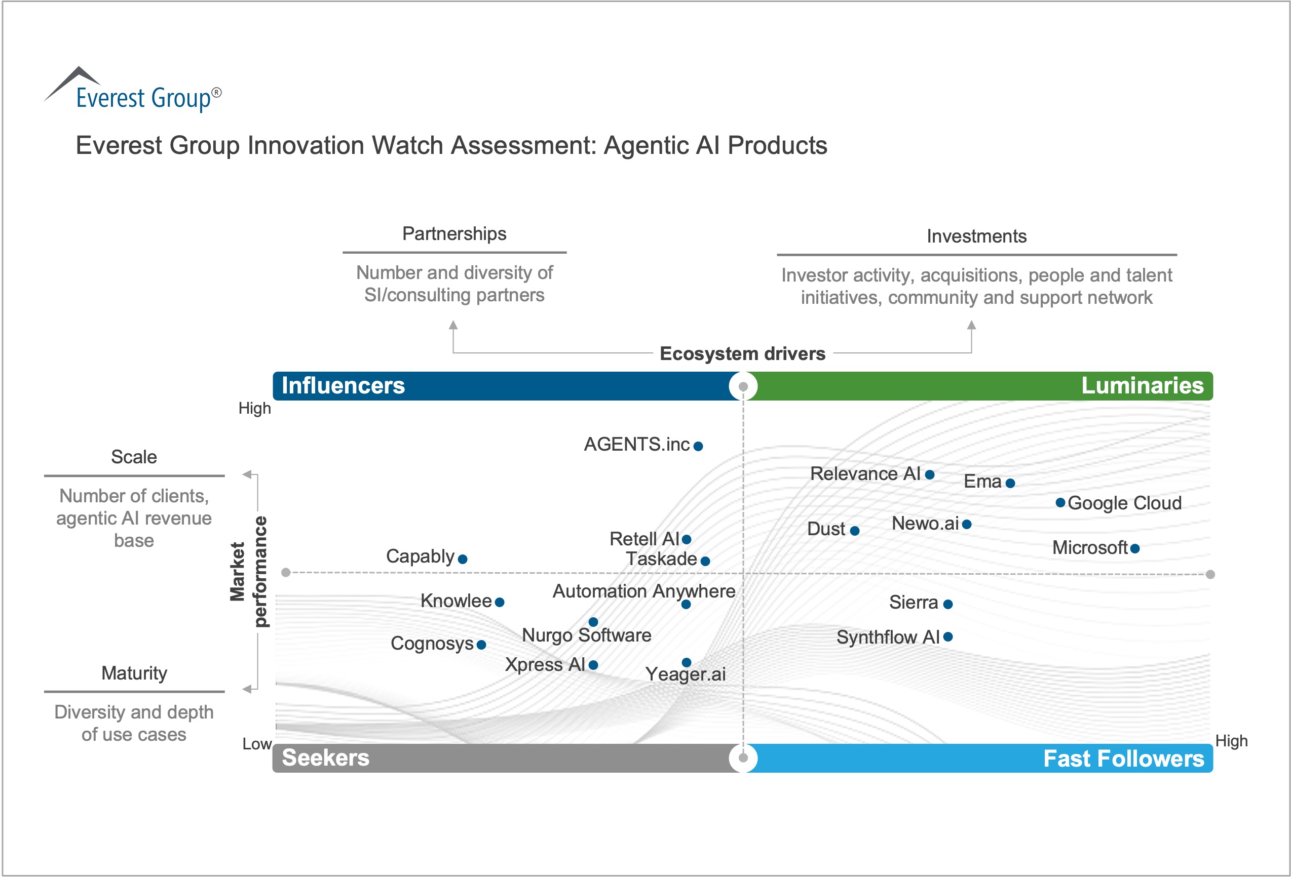This screenshot has width=1291, height=877.
Task: Select the Microsoft data point dot
Action: click(x=1135, y=548)
